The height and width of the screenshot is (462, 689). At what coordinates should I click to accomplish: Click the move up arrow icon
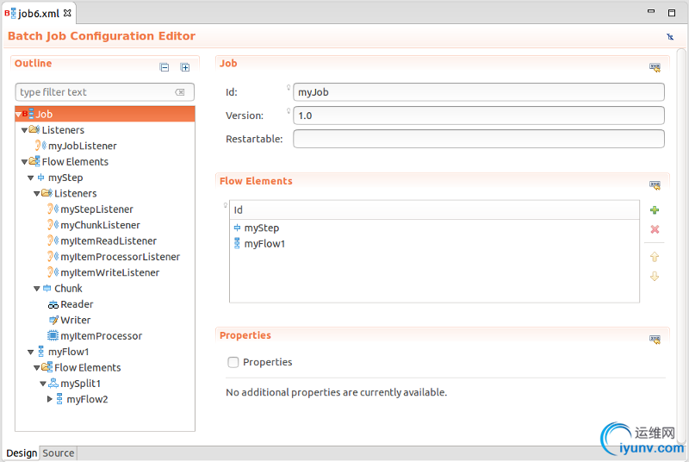(x=655, y=257)
